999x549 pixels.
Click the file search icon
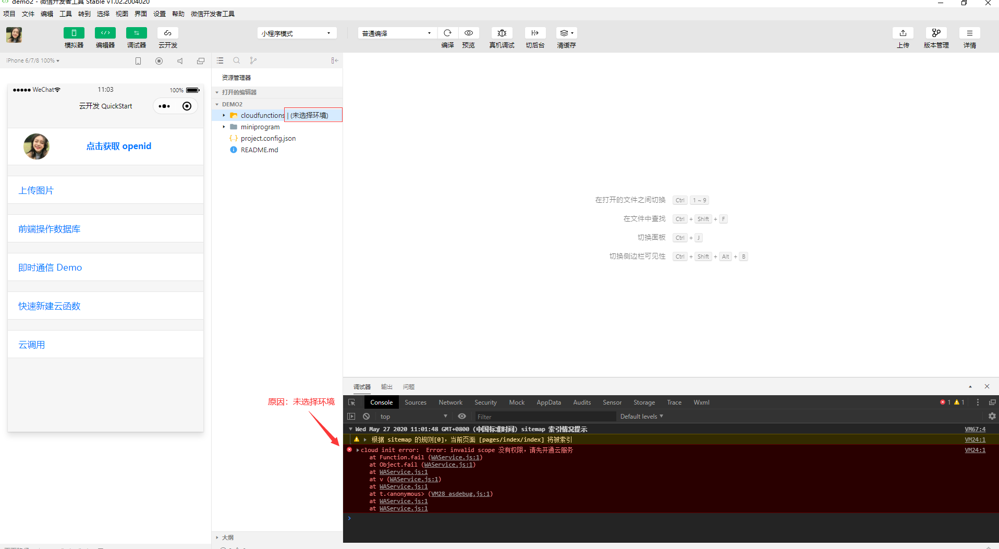(237, 60)
